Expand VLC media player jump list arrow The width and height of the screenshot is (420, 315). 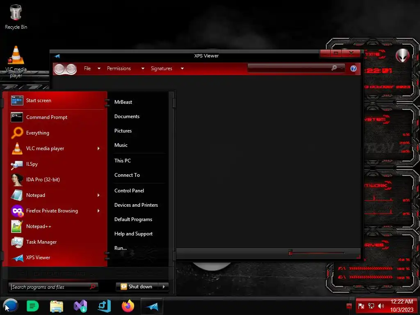[98, 148]
